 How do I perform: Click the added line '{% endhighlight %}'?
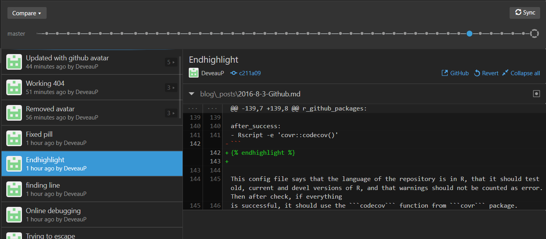click(263, 153)
